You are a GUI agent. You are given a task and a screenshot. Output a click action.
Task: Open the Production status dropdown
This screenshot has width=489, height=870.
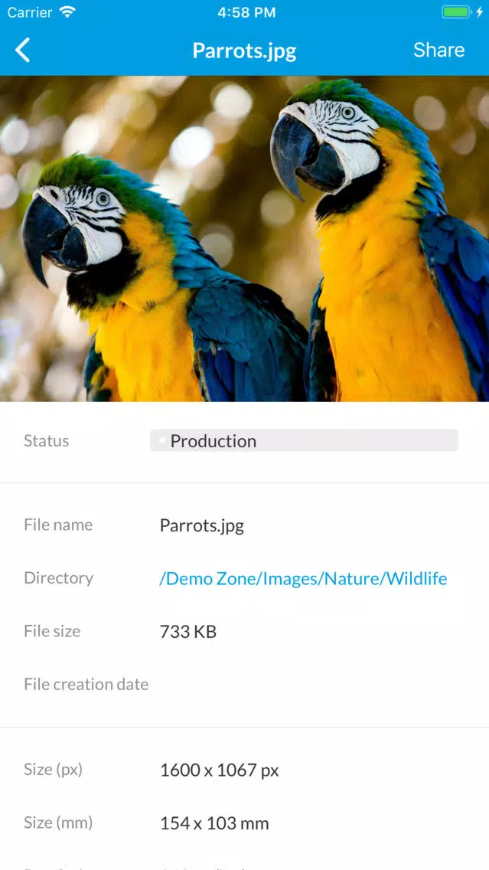click(x=304, y=440)
